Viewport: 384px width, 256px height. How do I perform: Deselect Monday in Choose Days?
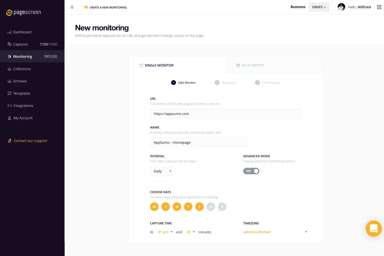[x=154, y=207]
